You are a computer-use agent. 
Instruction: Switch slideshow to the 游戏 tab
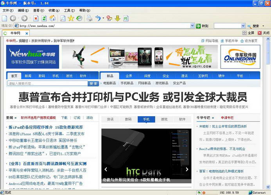click(x=164, y=119)
